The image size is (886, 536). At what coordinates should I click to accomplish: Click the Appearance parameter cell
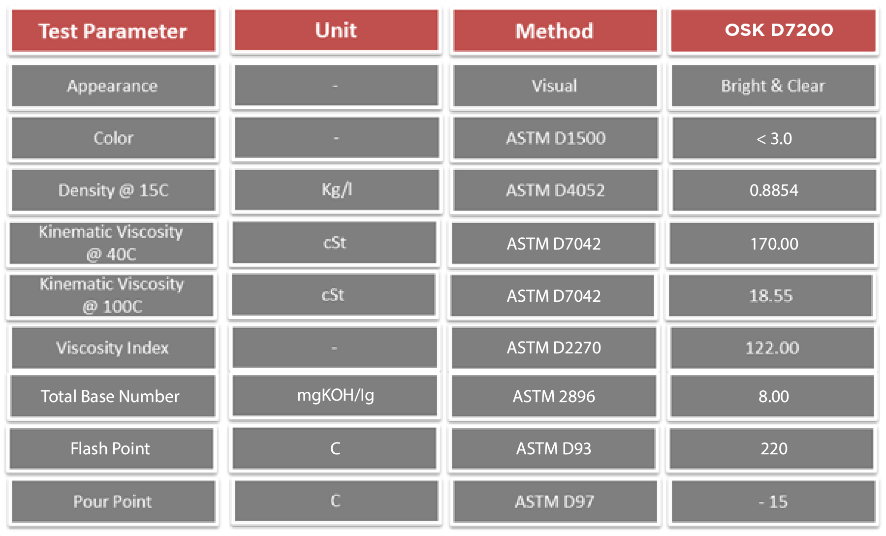pyautogui.click(x=113, y=86)
